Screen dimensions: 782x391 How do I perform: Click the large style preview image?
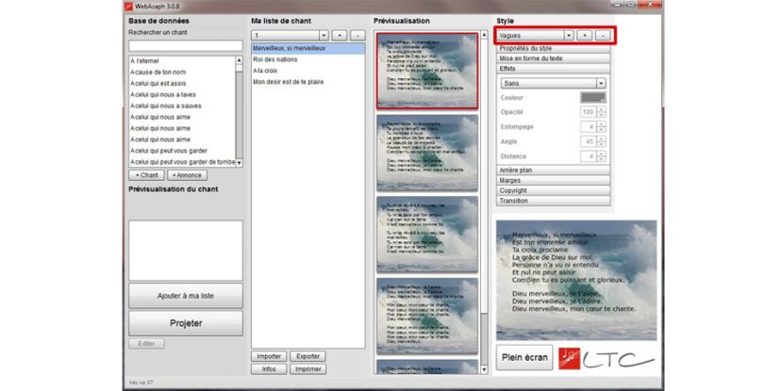576,281
